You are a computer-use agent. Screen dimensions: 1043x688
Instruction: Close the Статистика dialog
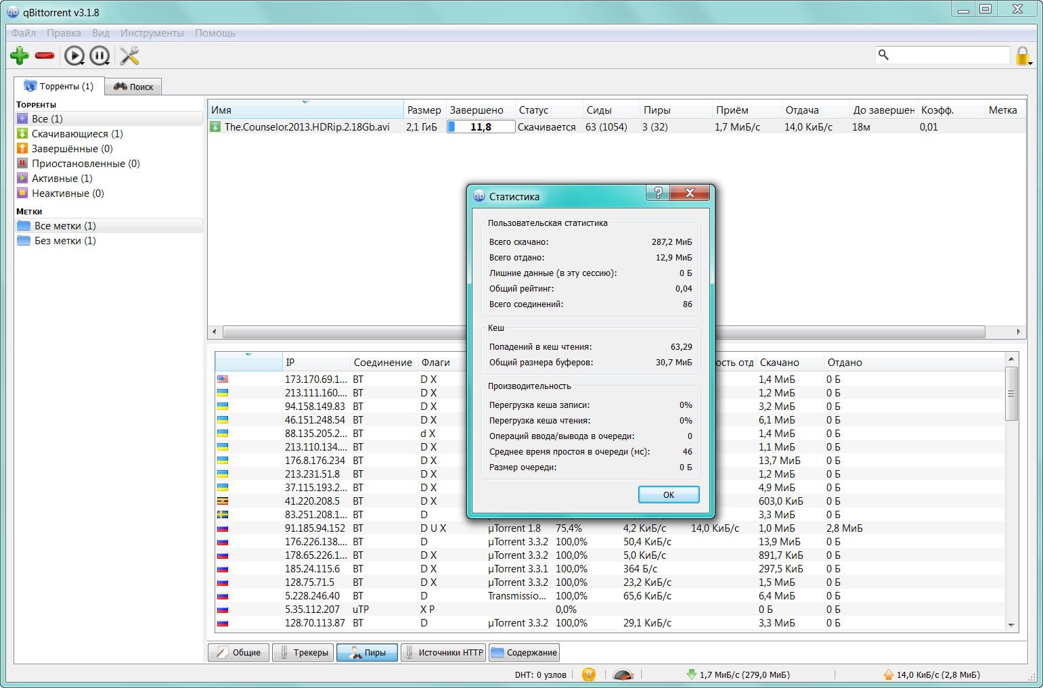coord(689,193)
